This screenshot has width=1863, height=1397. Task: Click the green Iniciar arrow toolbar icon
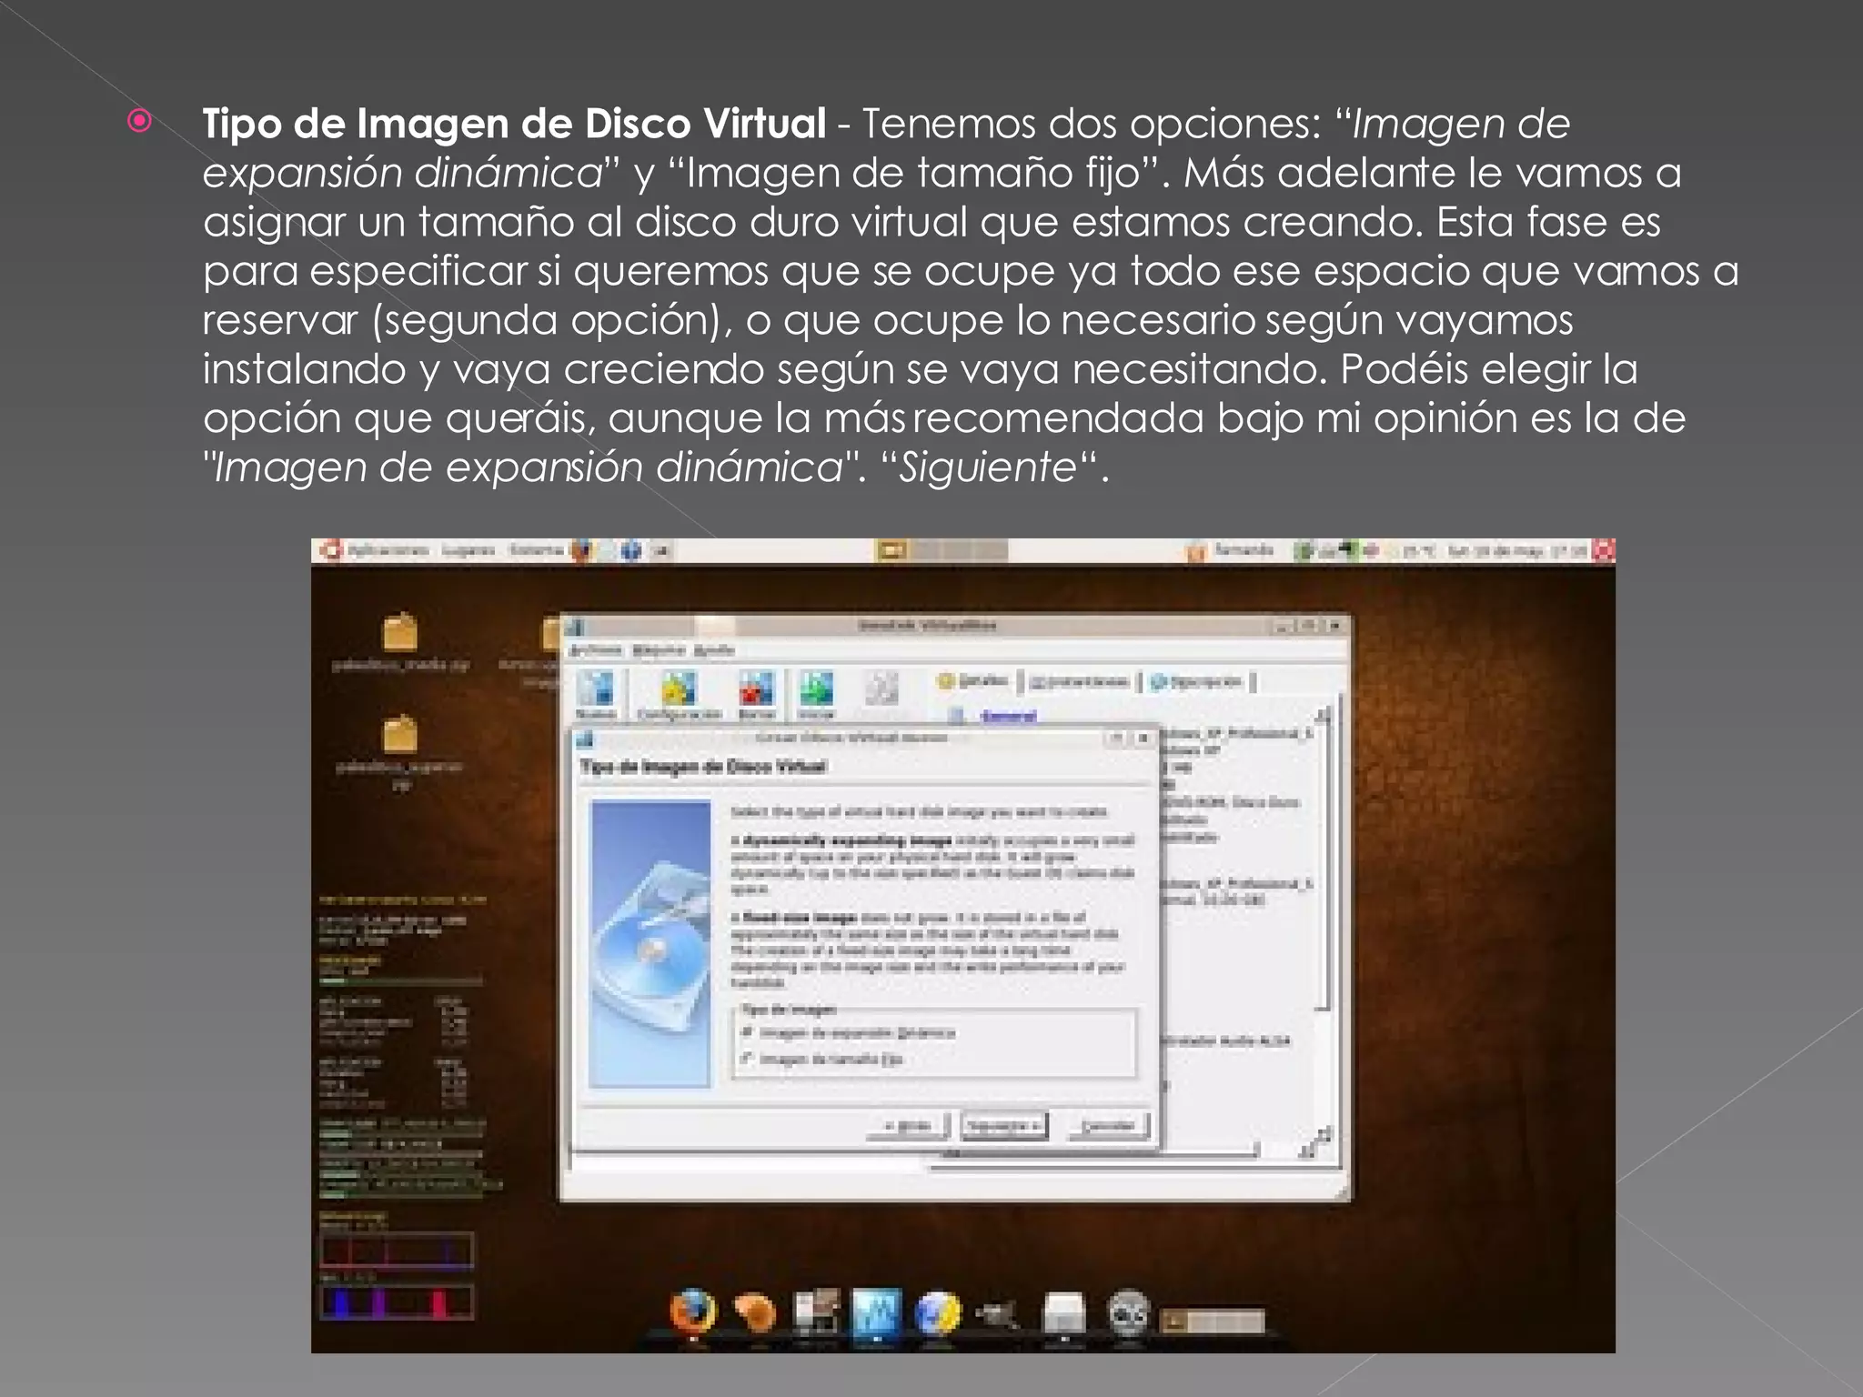click(x=816, y=693)
